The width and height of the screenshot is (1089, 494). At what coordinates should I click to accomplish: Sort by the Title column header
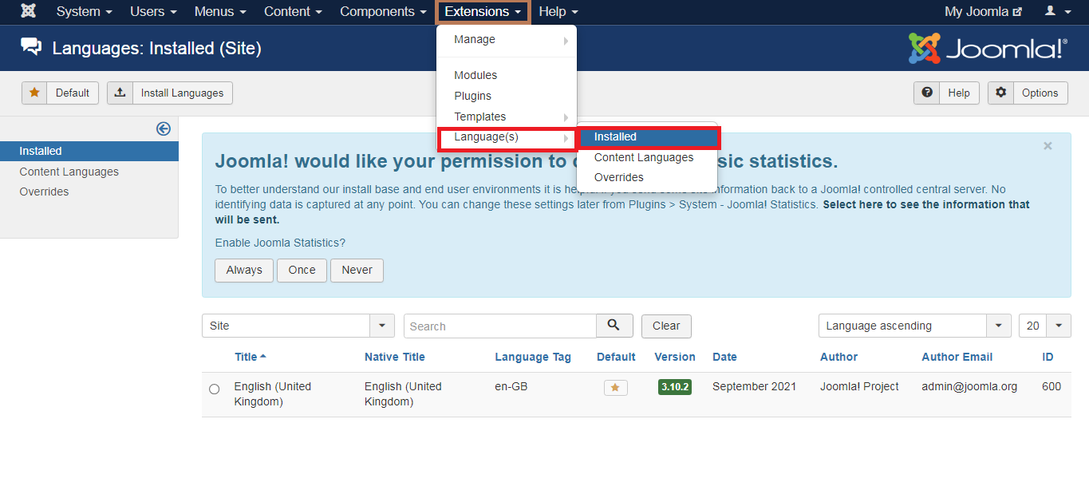click(x=250, y=357)
